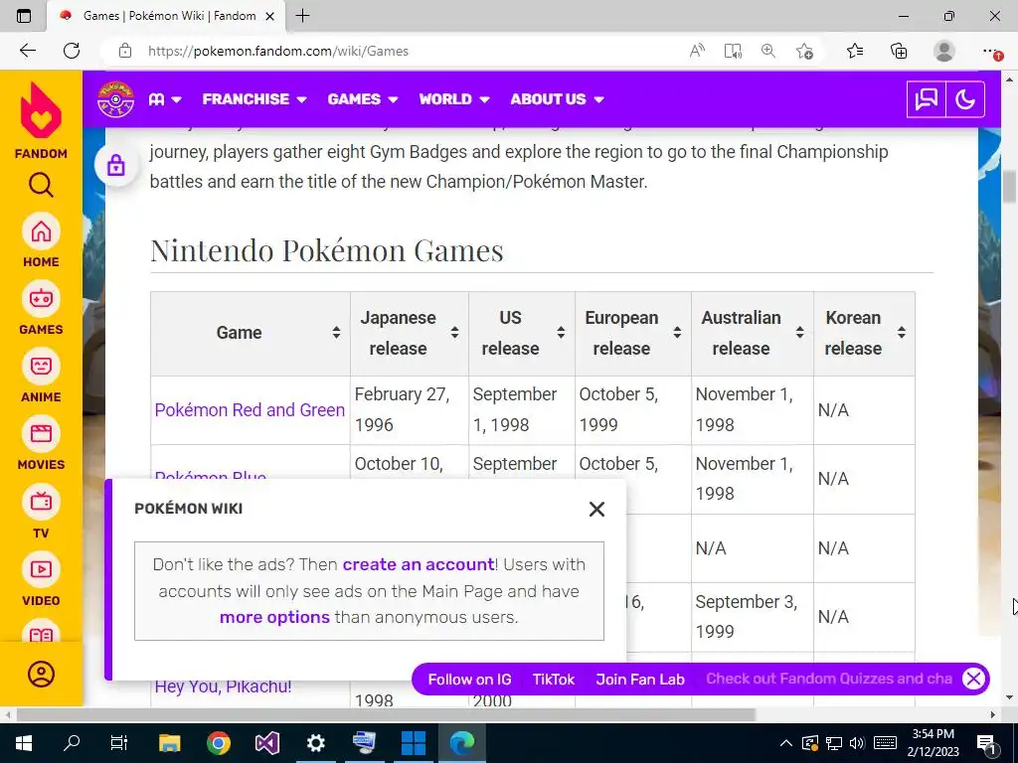Screen dimensions: 1018x763
Task: Click the volume icon in system tray
Action: coord(857,743)
